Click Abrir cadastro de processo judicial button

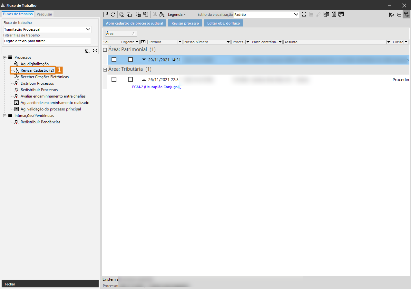coord(134,24)
